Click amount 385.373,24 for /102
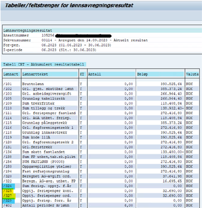The image size is (202, 208). [171, 89]
